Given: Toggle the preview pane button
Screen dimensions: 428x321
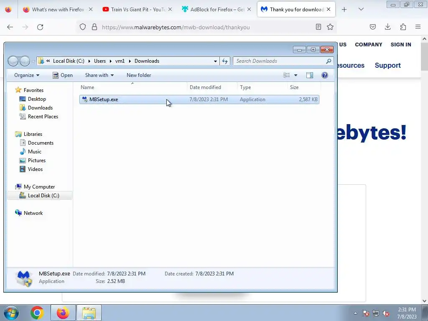Looking at the screenshot, I should (x=310, y=75).
